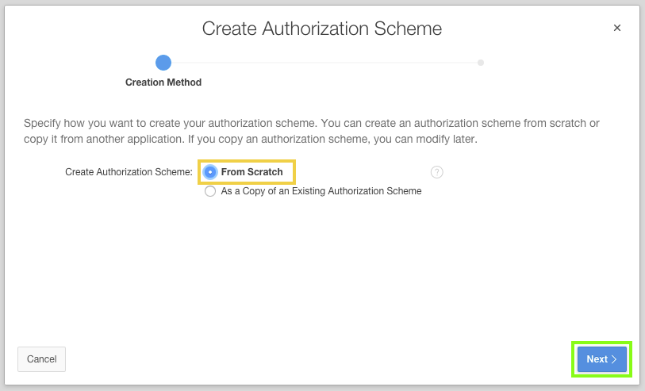645x391 pixels.
Task: Select the From Scratch radio button
Action: point(210,172)
